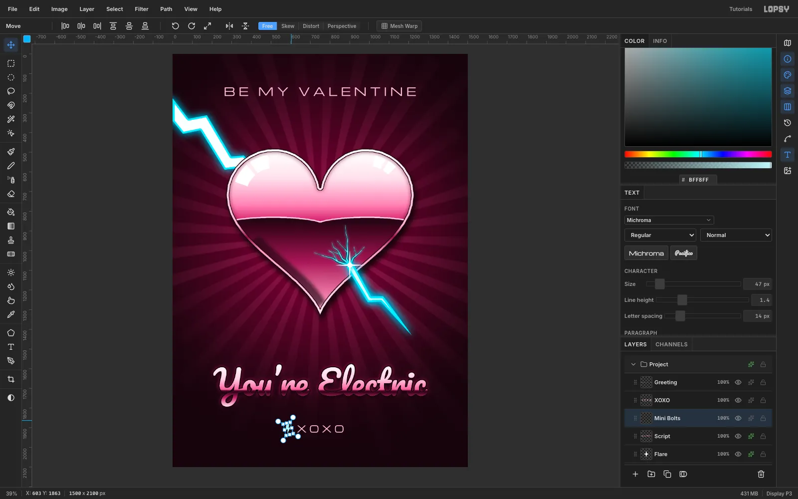Select the Gradient tool
798x499 pixels.
point(11,226)
